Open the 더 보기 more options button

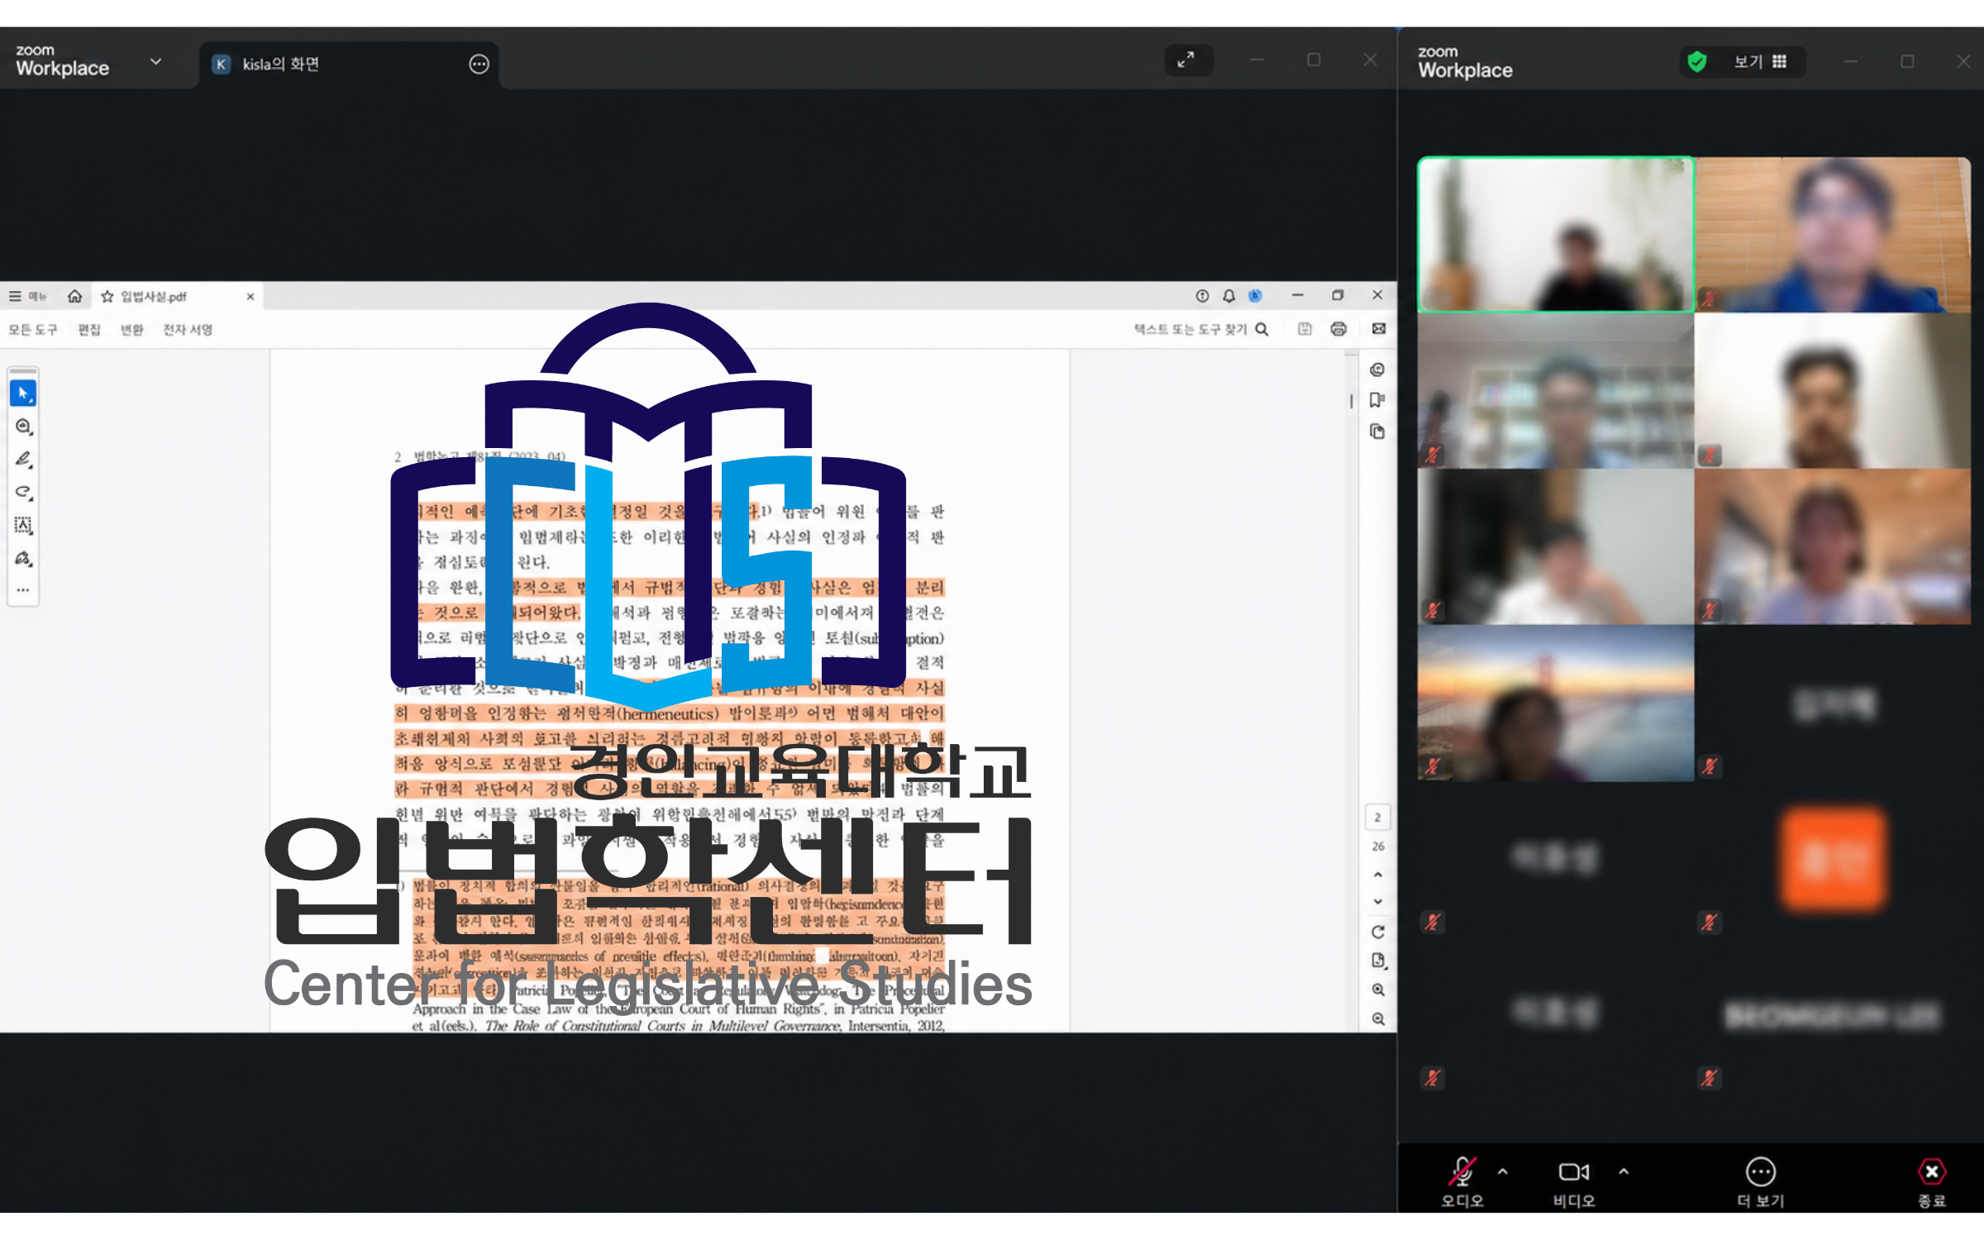click(1761, 1182)
